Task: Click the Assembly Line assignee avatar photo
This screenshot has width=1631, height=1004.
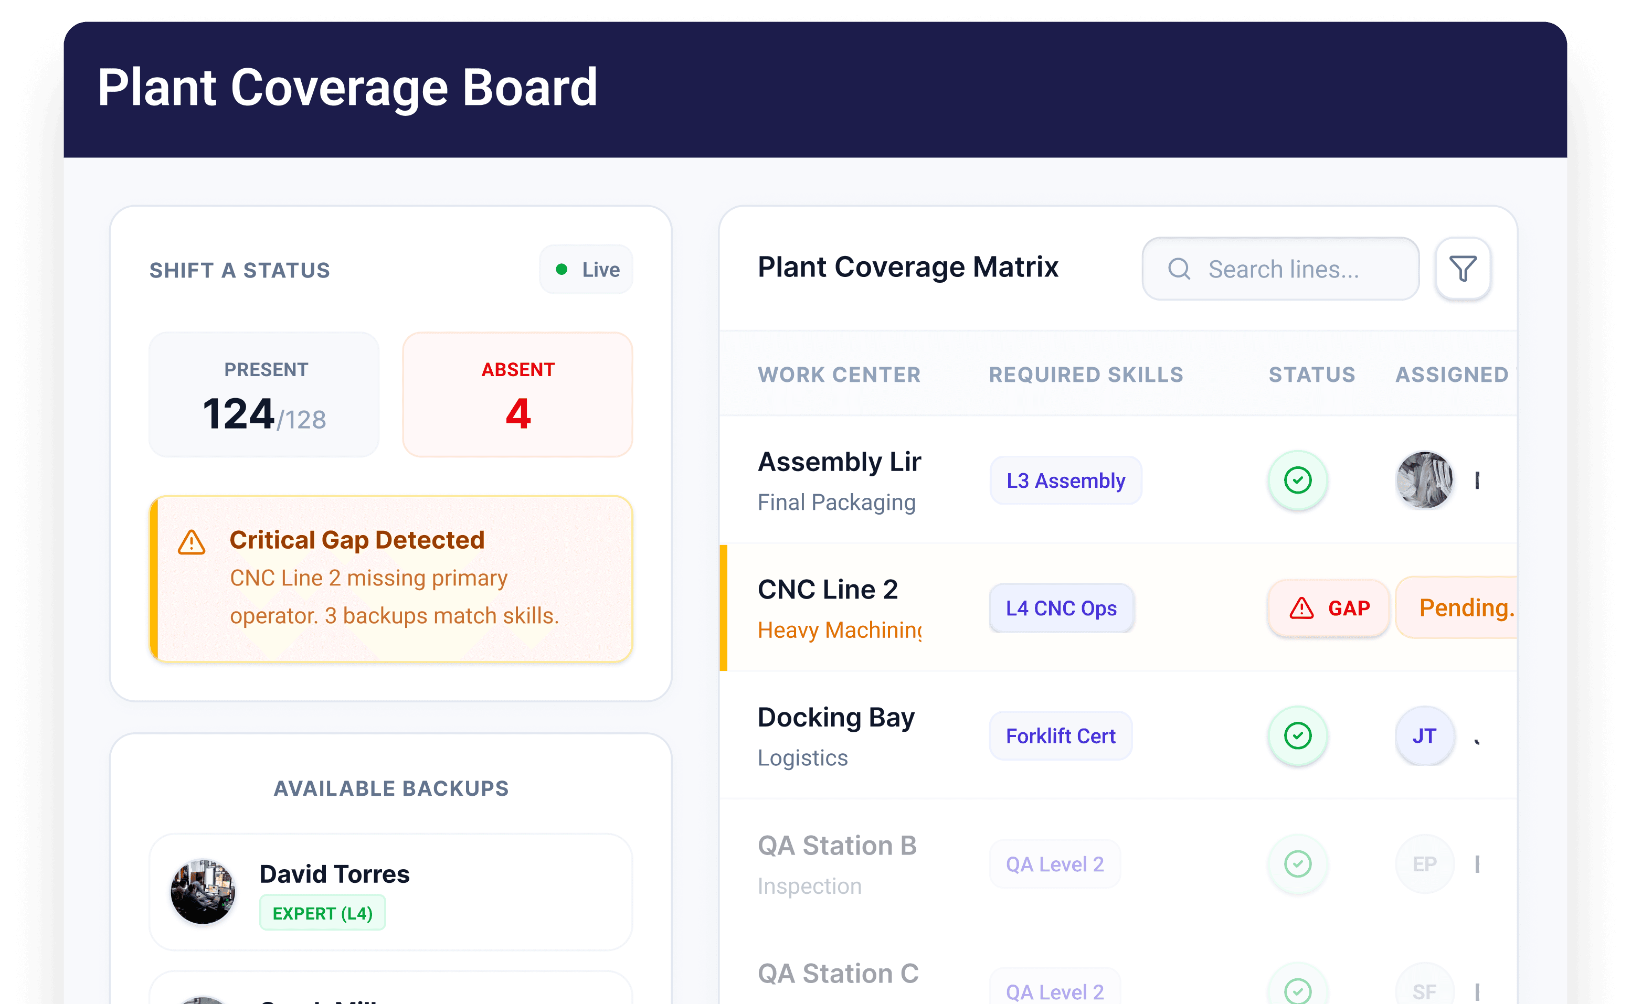Action: click(x=1424, y=480)
